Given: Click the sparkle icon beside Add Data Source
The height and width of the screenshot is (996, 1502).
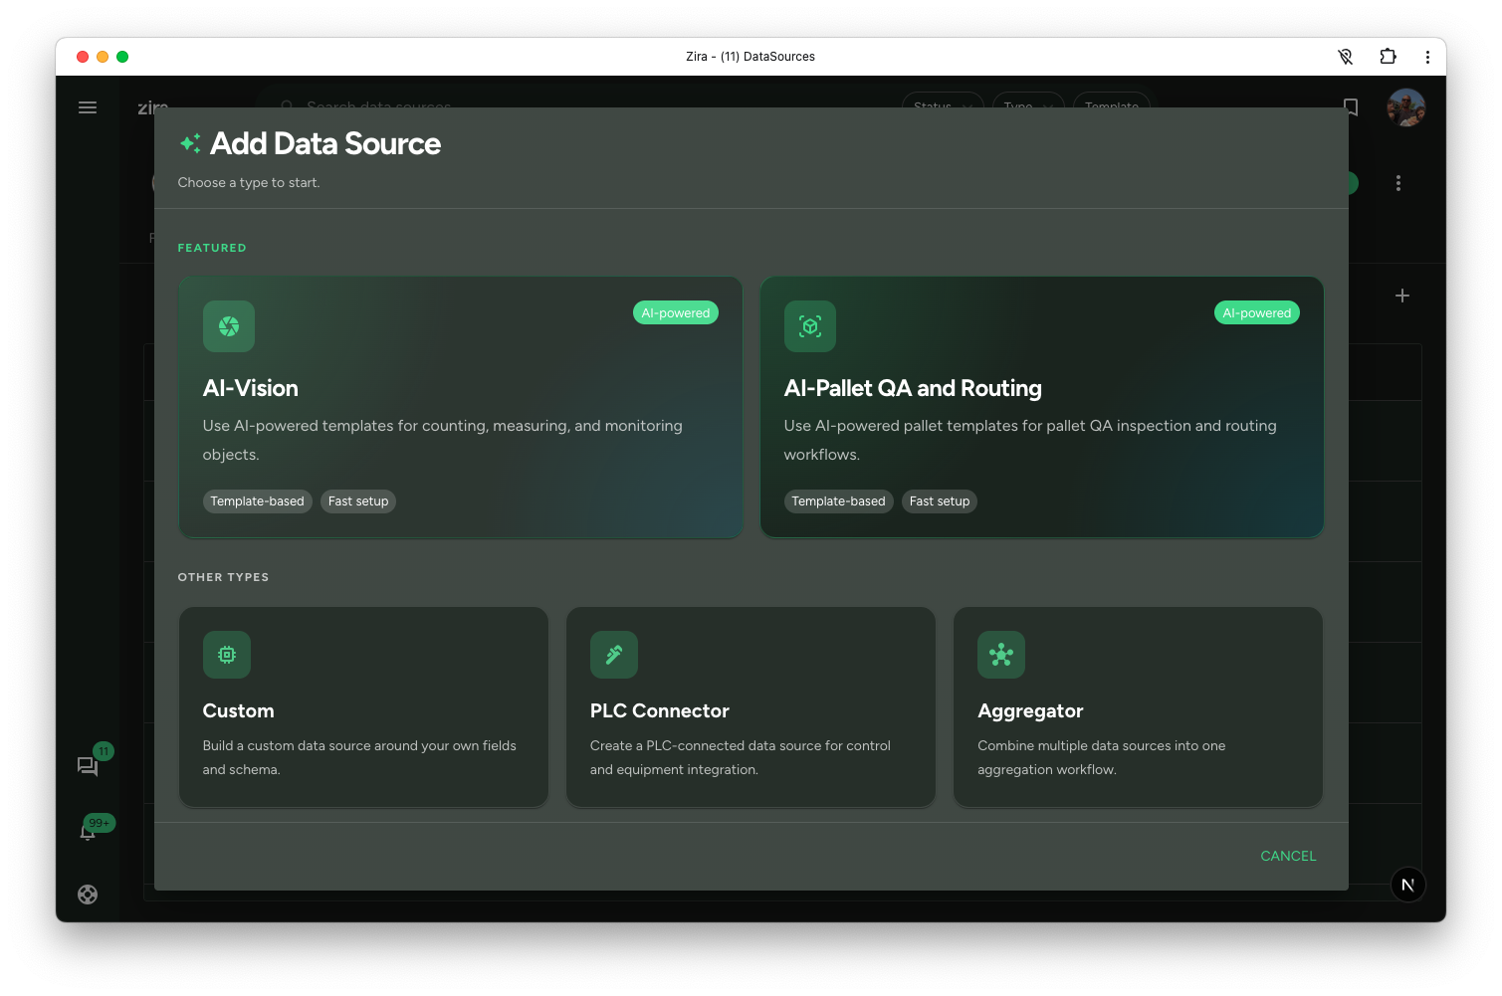Looking at the screenshot, I should pyautogui.click(x=190, y=143).
